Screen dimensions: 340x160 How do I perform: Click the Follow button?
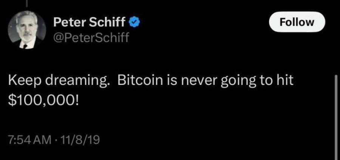coord(297,22)
